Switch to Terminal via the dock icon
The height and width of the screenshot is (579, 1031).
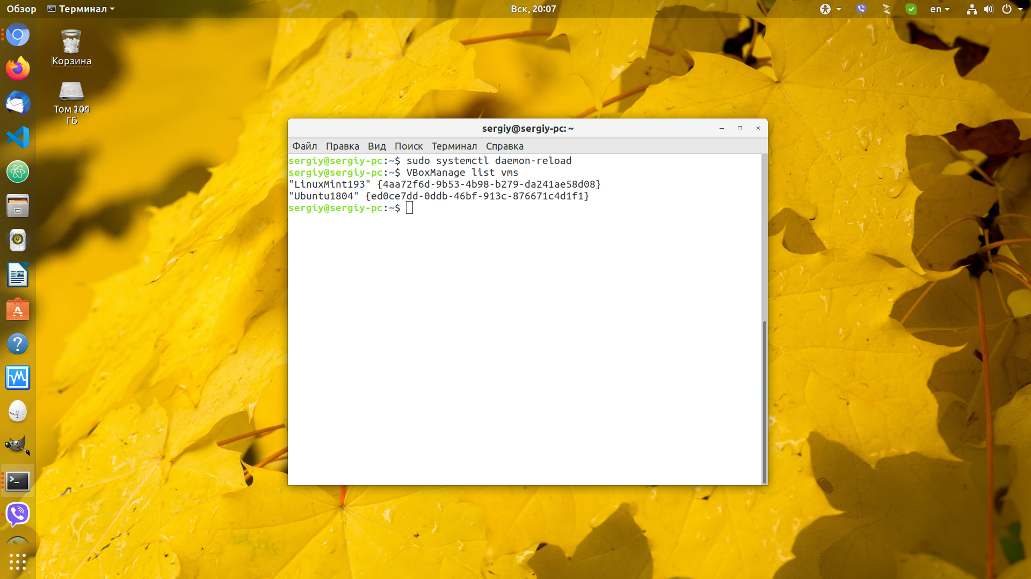[18, 481]
